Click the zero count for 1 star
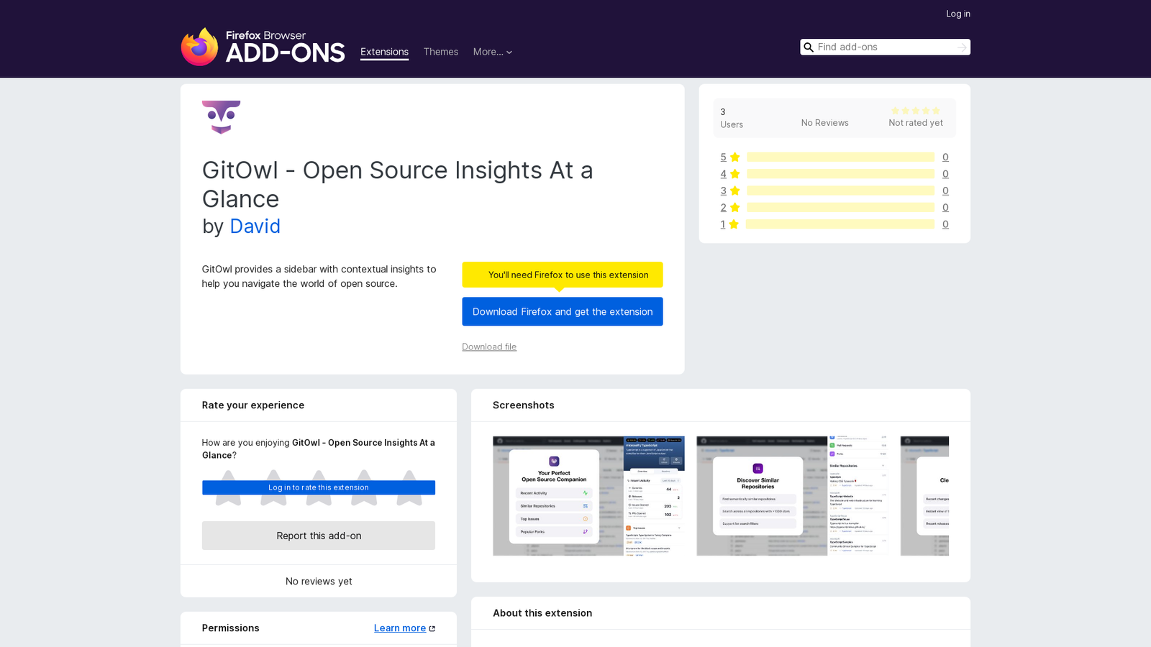Image resolution: width=1151 pixels, height=647 pixels. 945,224
